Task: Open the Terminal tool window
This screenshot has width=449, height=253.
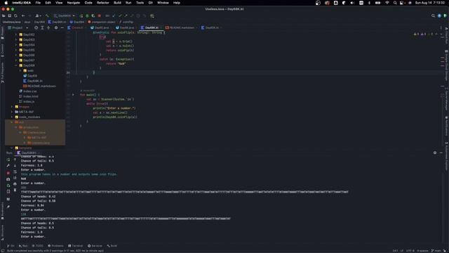Action: click(76, 246)
